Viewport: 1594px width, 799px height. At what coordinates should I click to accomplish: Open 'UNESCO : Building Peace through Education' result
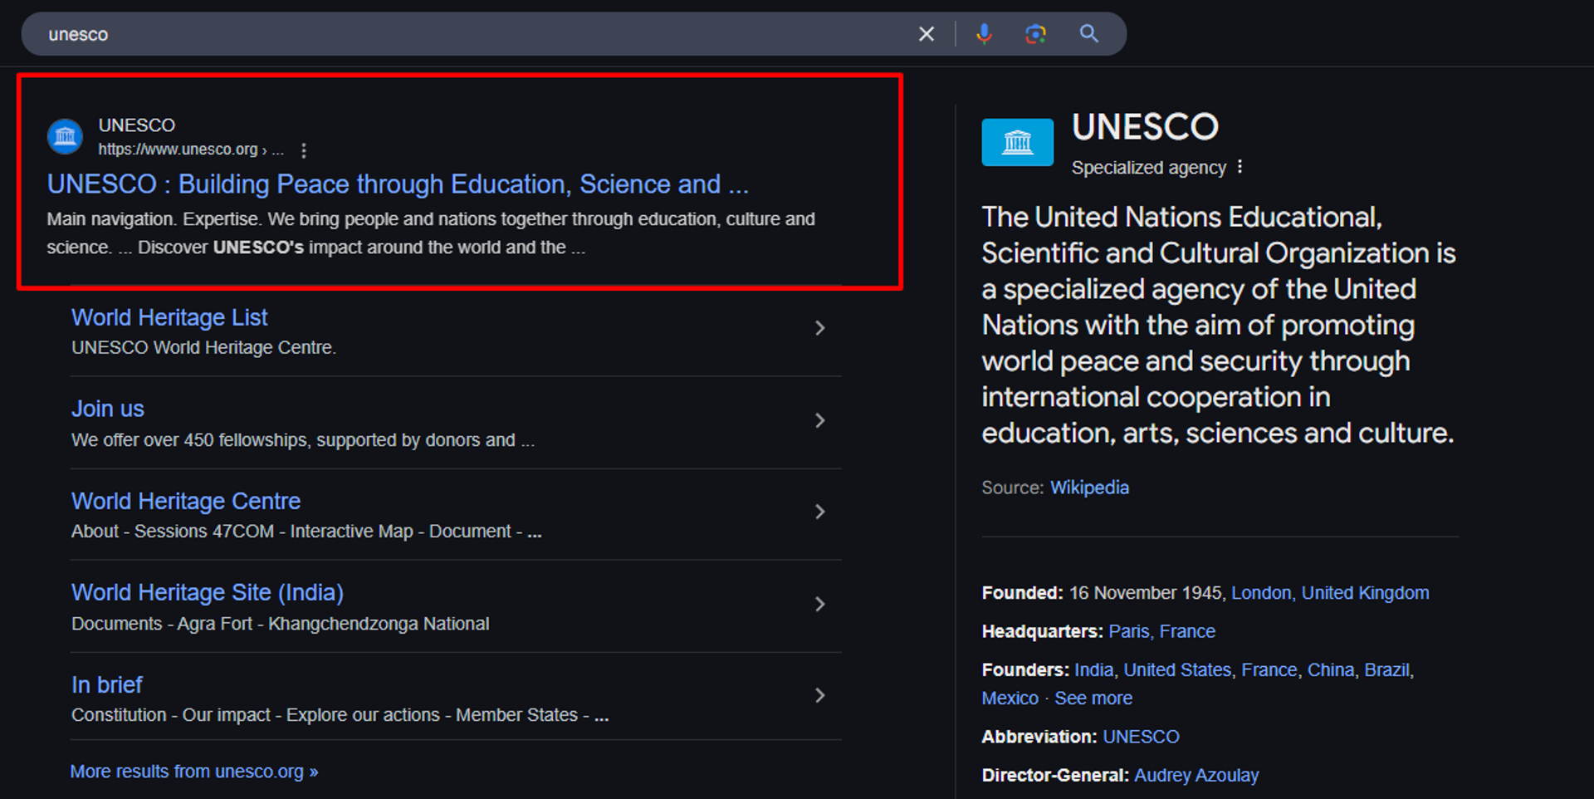(398, 184)
